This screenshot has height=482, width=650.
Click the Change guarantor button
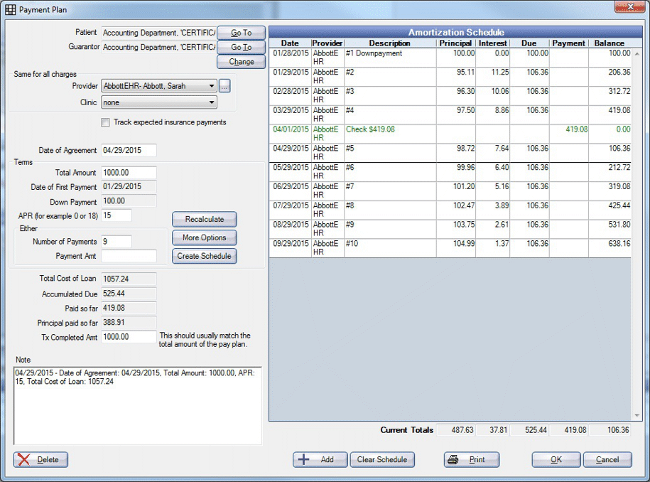(x=241, y=62)
